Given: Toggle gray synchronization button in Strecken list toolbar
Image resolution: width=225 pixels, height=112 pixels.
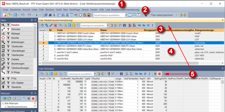Looking at the screenshot, I should click(155, 74).
